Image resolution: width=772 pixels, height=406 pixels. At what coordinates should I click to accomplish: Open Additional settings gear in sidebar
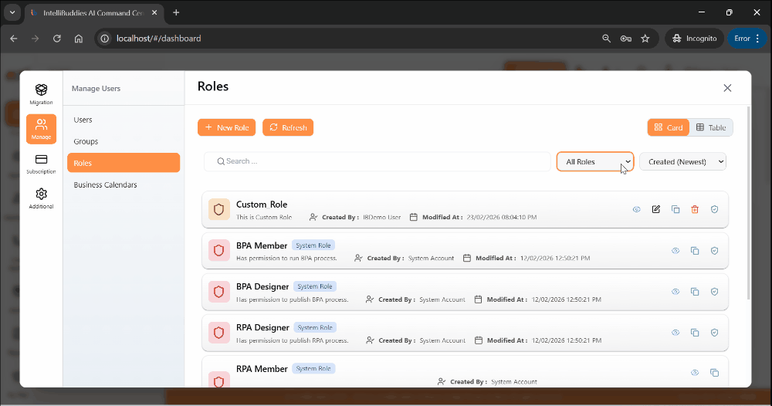coord(41,198)
